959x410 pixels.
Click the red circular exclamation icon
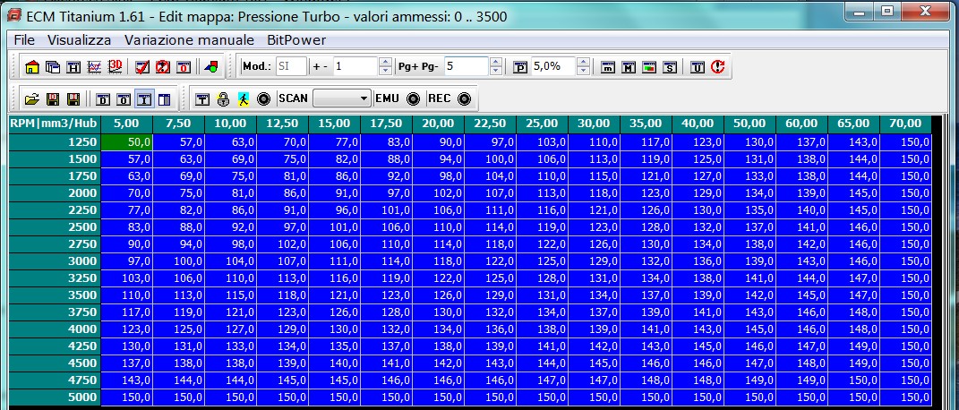click(717, 67)
